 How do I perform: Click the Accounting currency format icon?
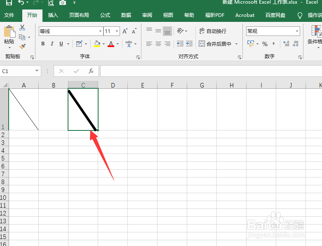[251, 44]
